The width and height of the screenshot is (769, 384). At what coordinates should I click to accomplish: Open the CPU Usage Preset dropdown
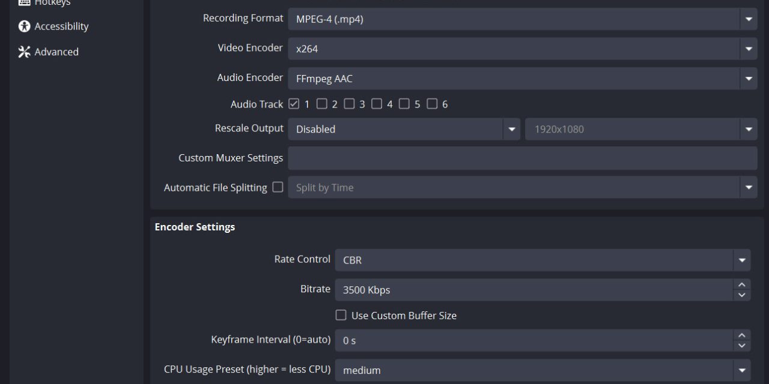[x=741, y=370]
